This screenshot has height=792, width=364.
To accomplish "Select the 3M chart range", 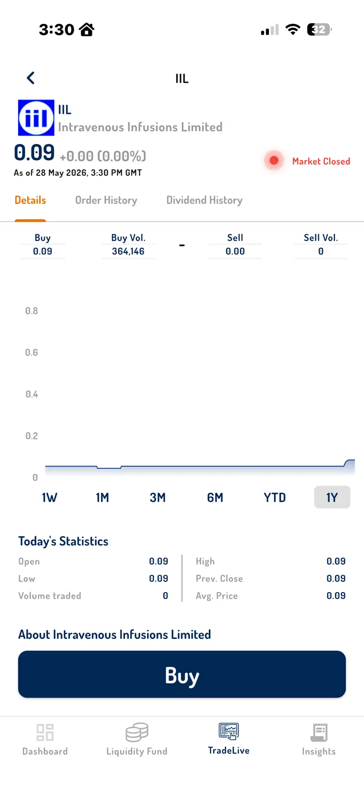I will click(x=157, y=497).
